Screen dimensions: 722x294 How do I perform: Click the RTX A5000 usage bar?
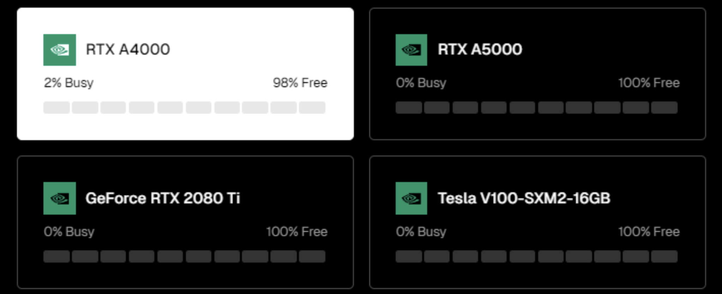pyautogui.click(x=536, y=108)
